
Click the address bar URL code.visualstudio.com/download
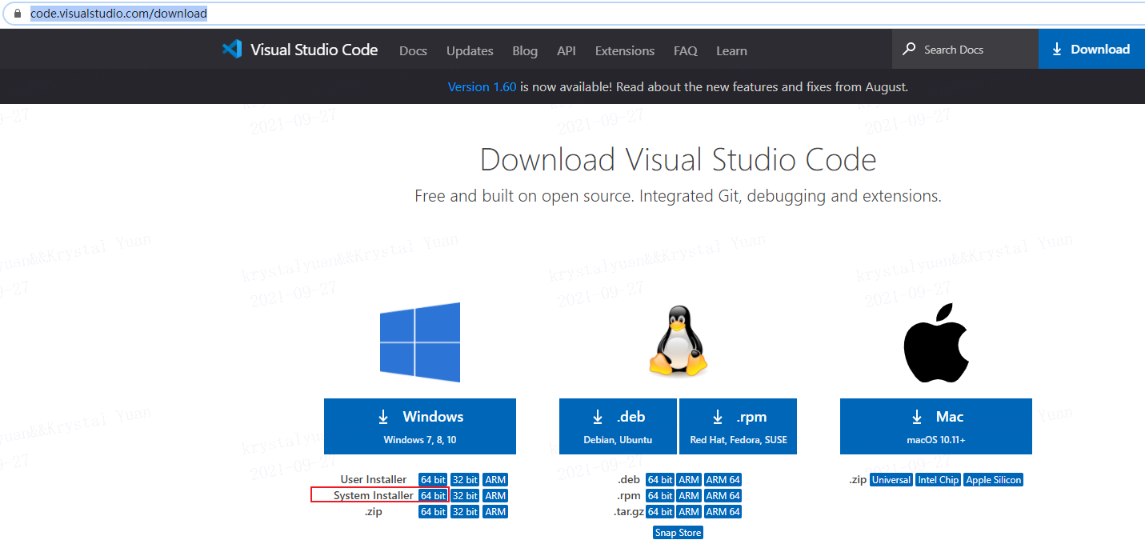118,14
